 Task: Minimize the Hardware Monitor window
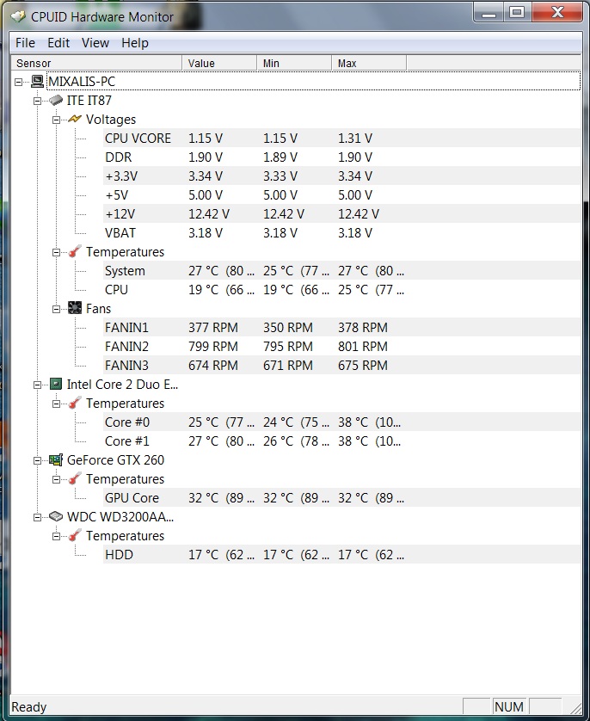coord(489,12)
